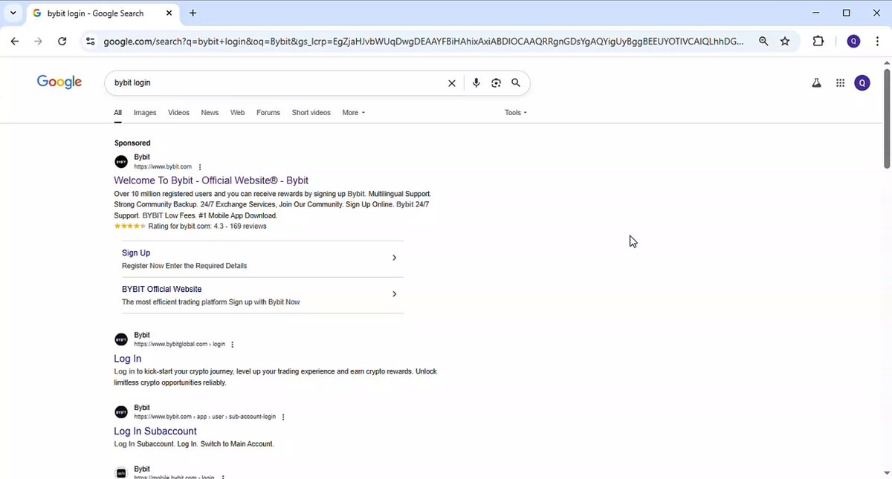
Task: Click 'Register Now Enter the Required Details' text
Action: coord(184,266)
